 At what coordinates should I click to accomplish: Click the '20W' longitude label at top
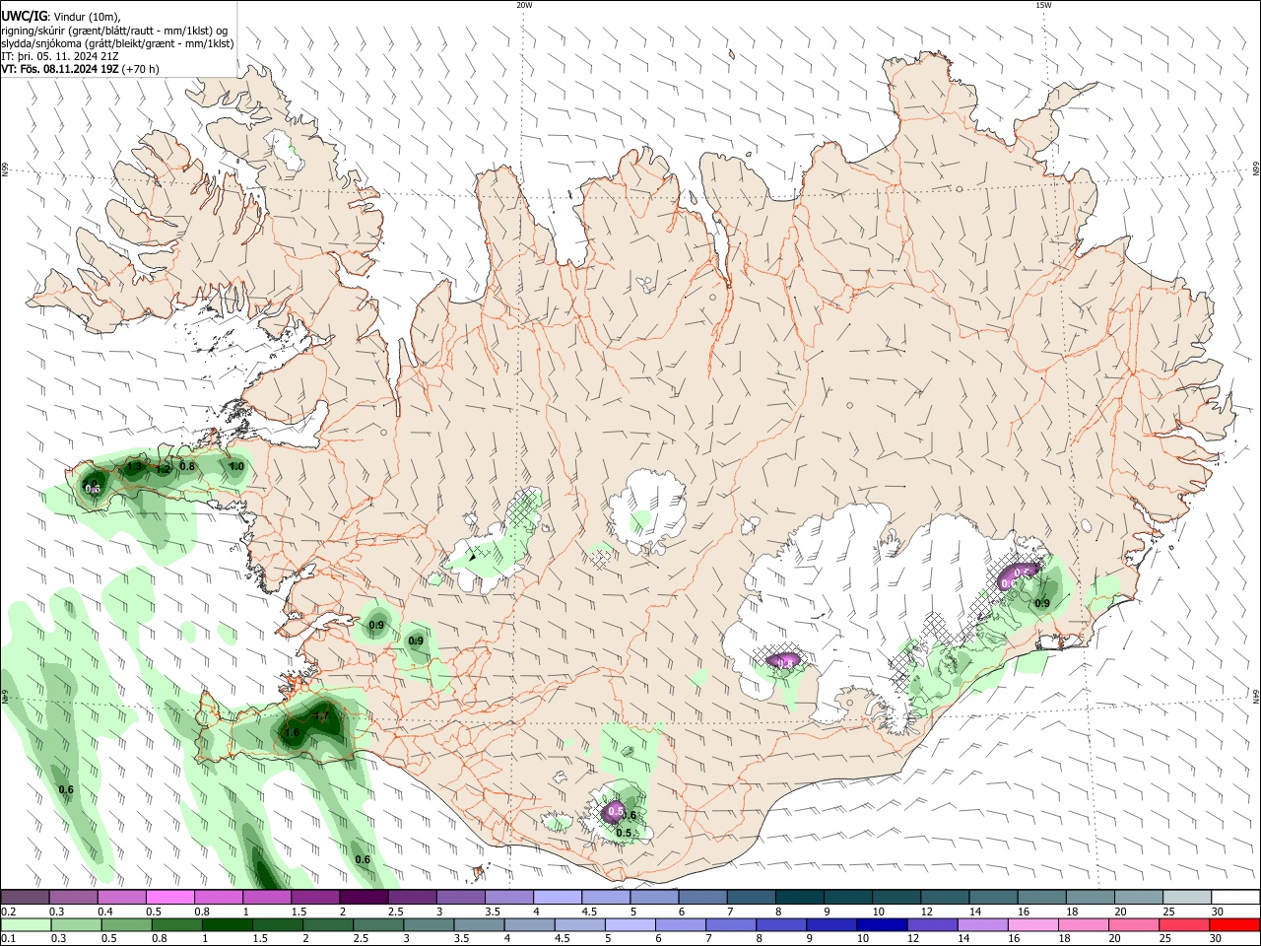coord(524,5)
